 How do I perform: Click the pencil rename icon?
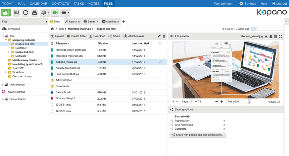(159, 36)
